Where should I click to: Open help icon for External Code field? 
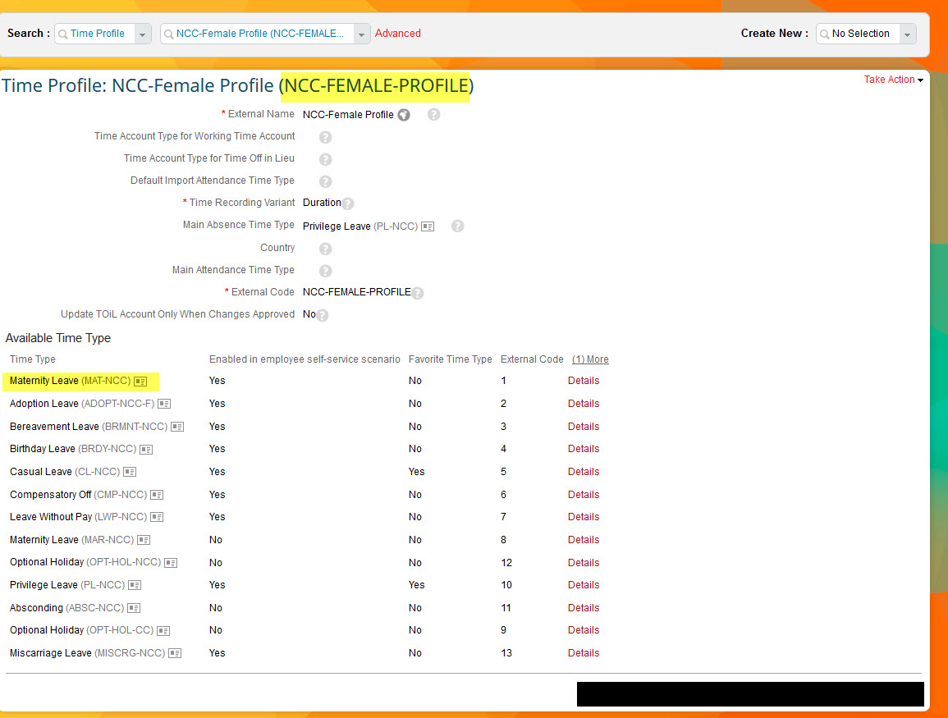(x=417, y=293)
